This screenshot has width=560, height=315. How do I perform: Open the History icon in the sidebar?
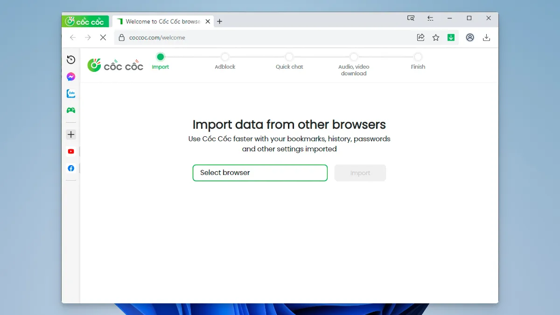tap(71, 60)
